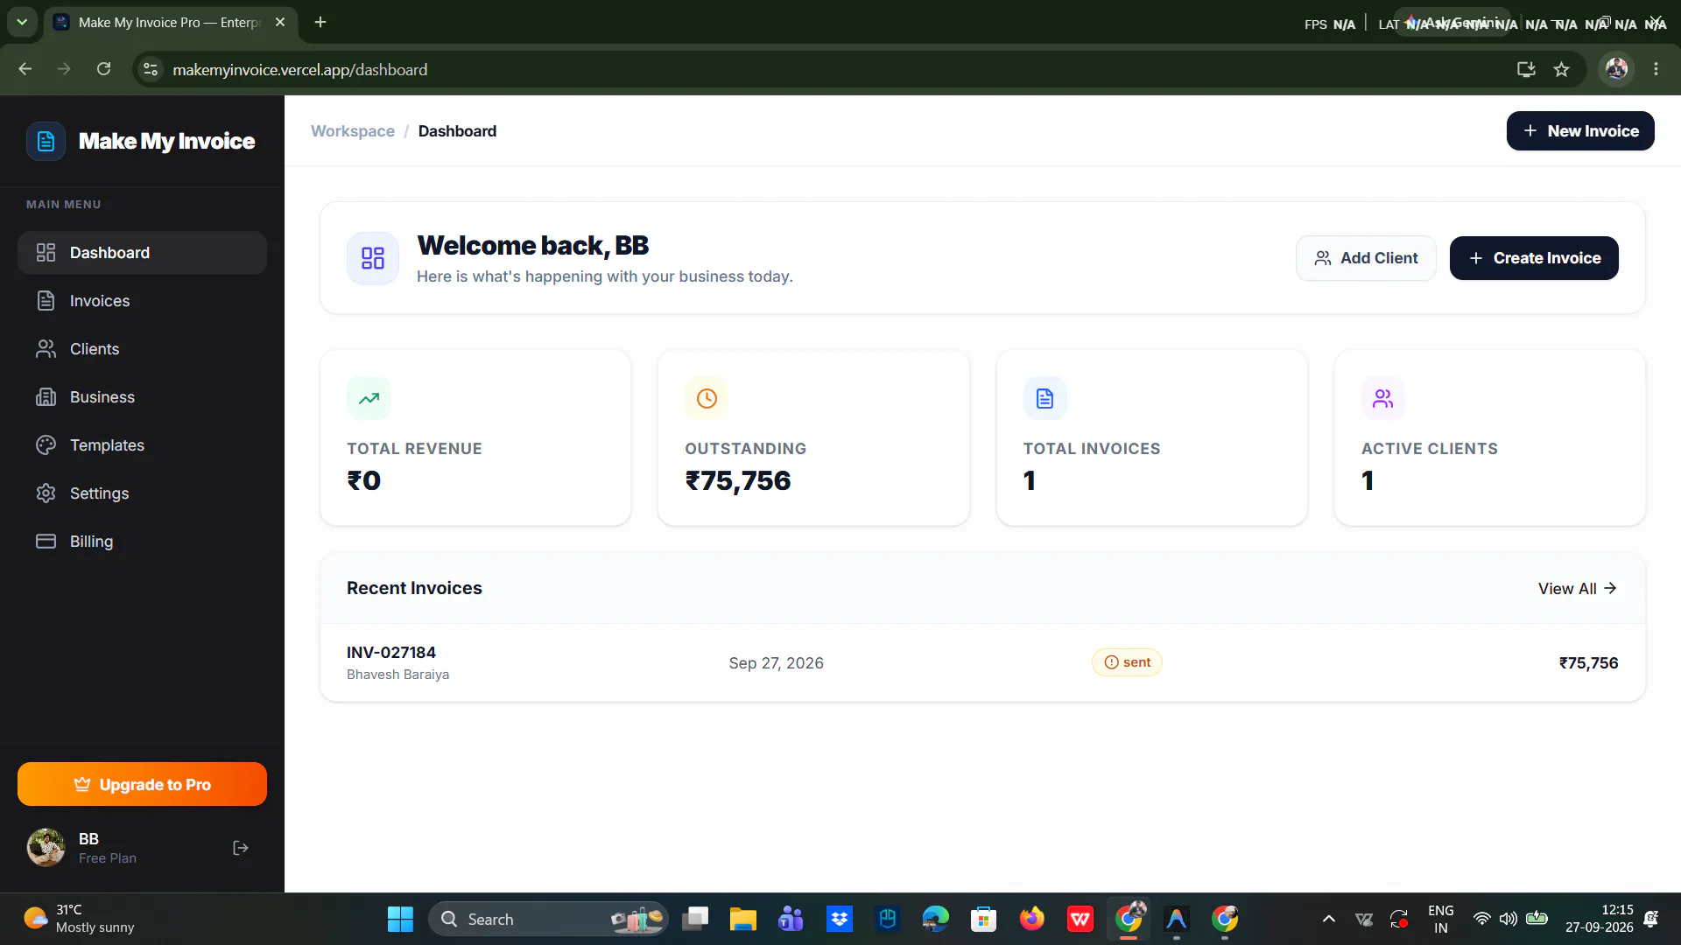Click the New Invoice button
The width and height of the screenshot is (1681, 945).
[1580, 131]
